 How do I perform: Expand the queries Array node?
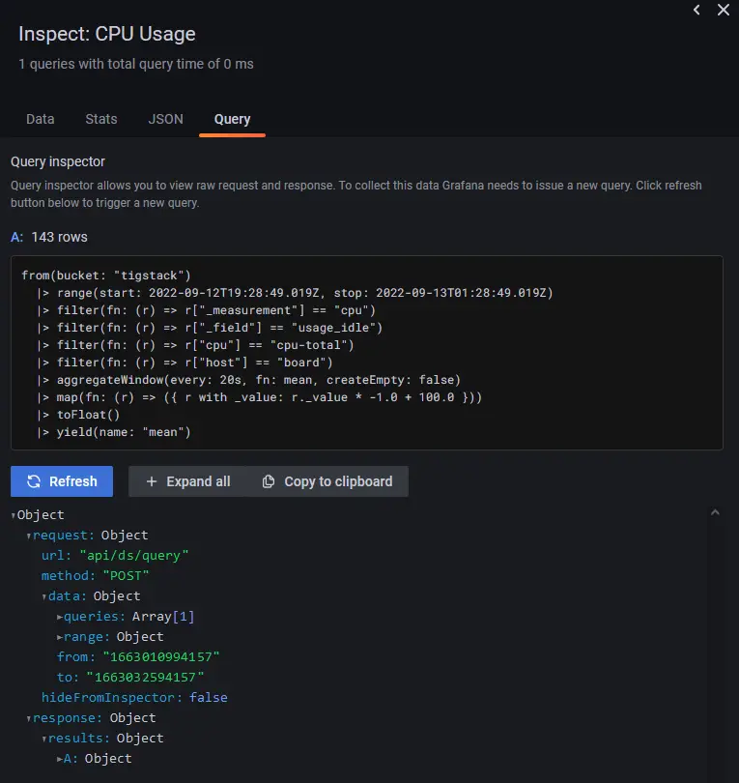tap(60, 616)
